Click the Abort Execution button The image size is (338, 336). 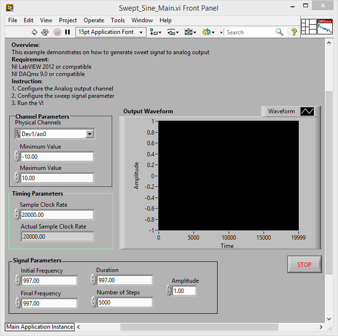[57, 32]
